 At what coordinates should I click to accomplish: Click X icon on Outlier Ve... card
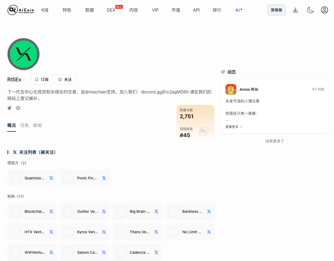(x=104, y=211)
